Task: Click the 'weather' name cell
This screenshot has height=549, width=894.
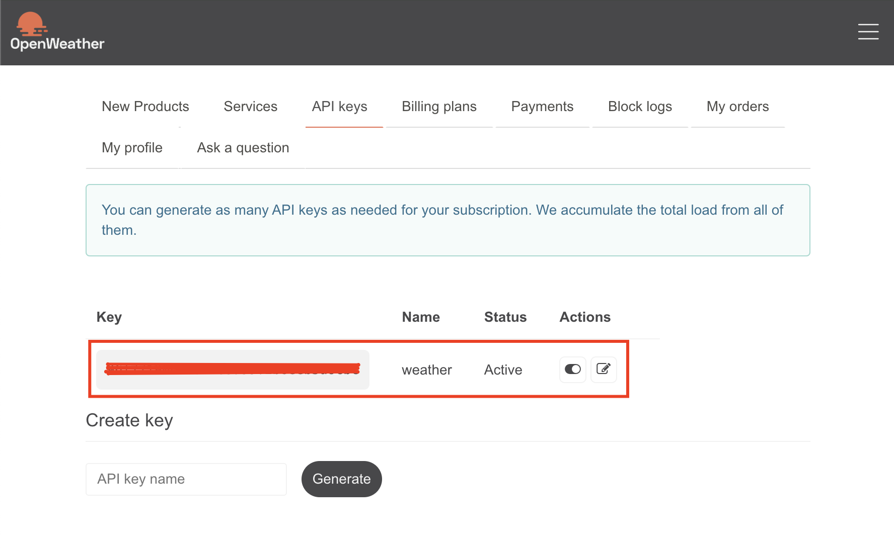Action: pos(427,370)
